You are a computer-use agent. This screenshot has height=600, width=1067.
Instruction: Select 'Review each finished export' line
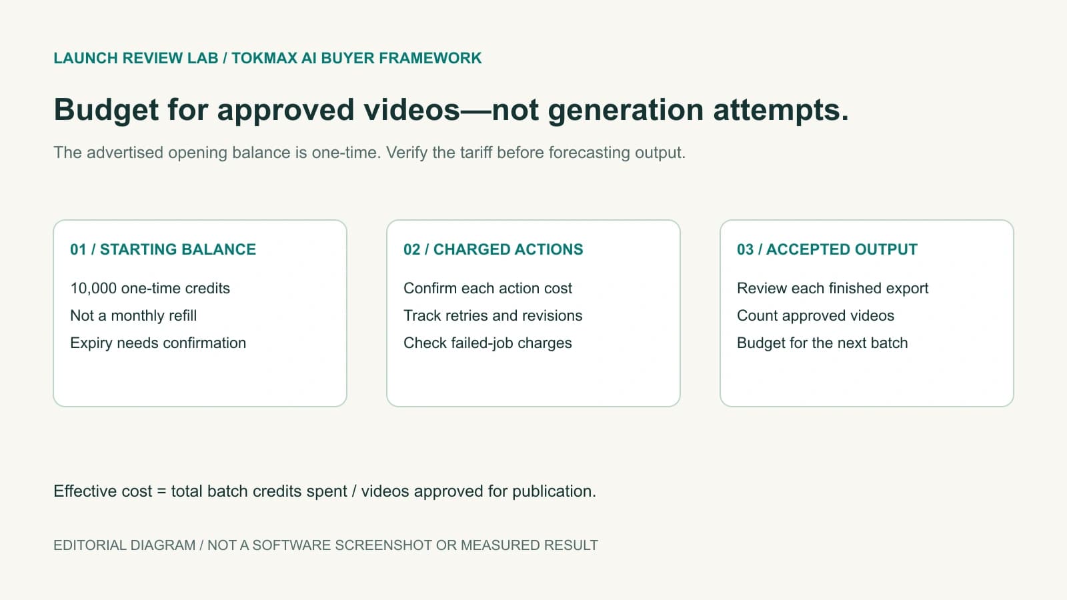(832, 288)
